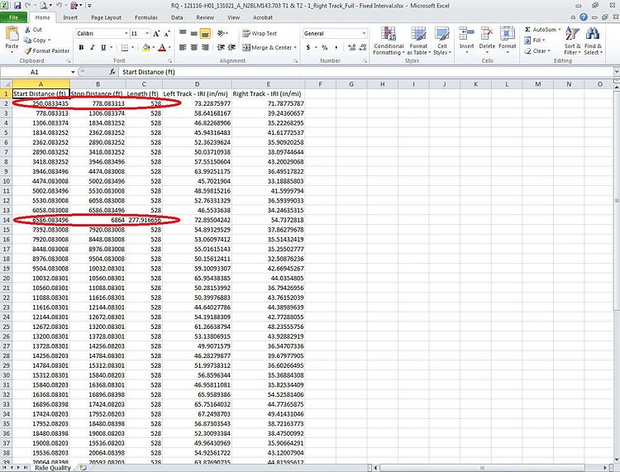Click formula bar input field

pyautogui.click(x=365, y=72)
